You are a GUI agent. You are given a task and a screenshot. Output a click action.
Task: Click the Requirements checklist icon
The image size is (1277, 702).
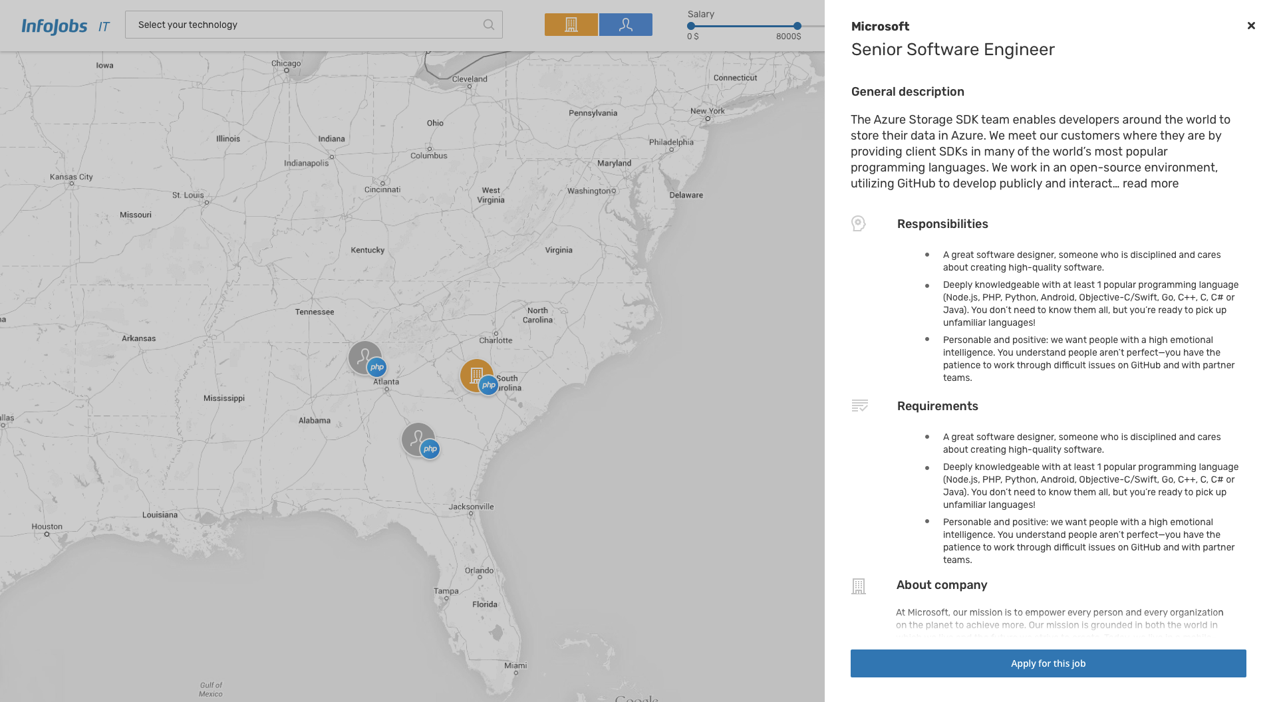point(860,406)
